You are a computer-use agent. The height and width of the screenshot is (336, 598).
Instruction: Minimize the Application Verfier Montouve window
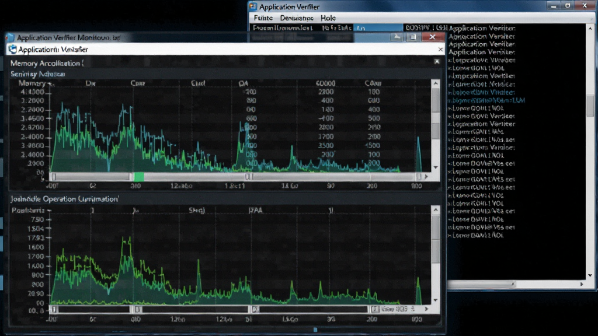click(x=397, y=37)
